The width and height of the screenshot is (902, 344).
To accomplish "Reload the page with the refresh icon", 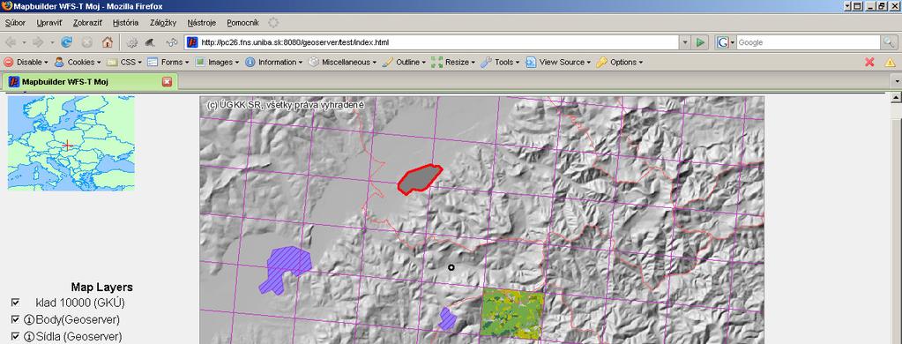I will 67,42.
